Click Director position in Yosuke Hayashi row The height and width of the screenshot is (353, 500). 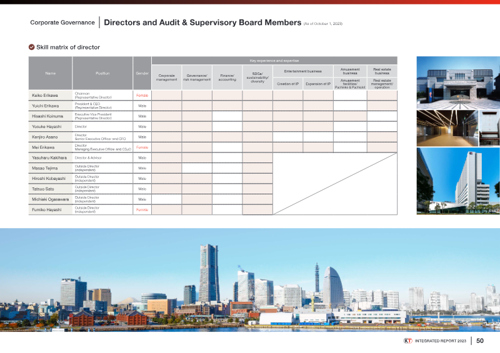pos(81,127)
